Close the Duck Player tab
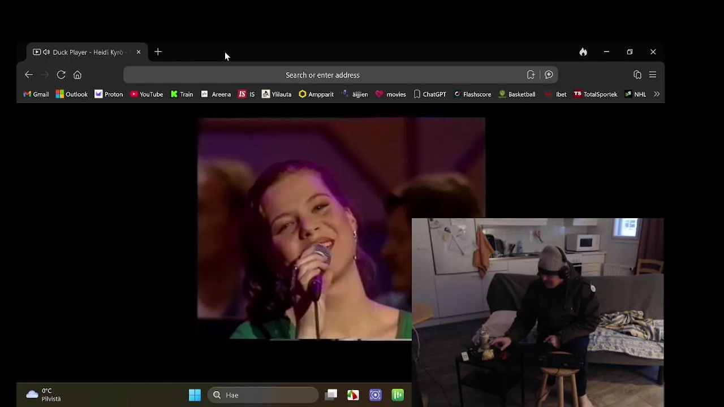The height and width of the screenshot is (407, 724). pyautogui.click(x=139, y=52)
